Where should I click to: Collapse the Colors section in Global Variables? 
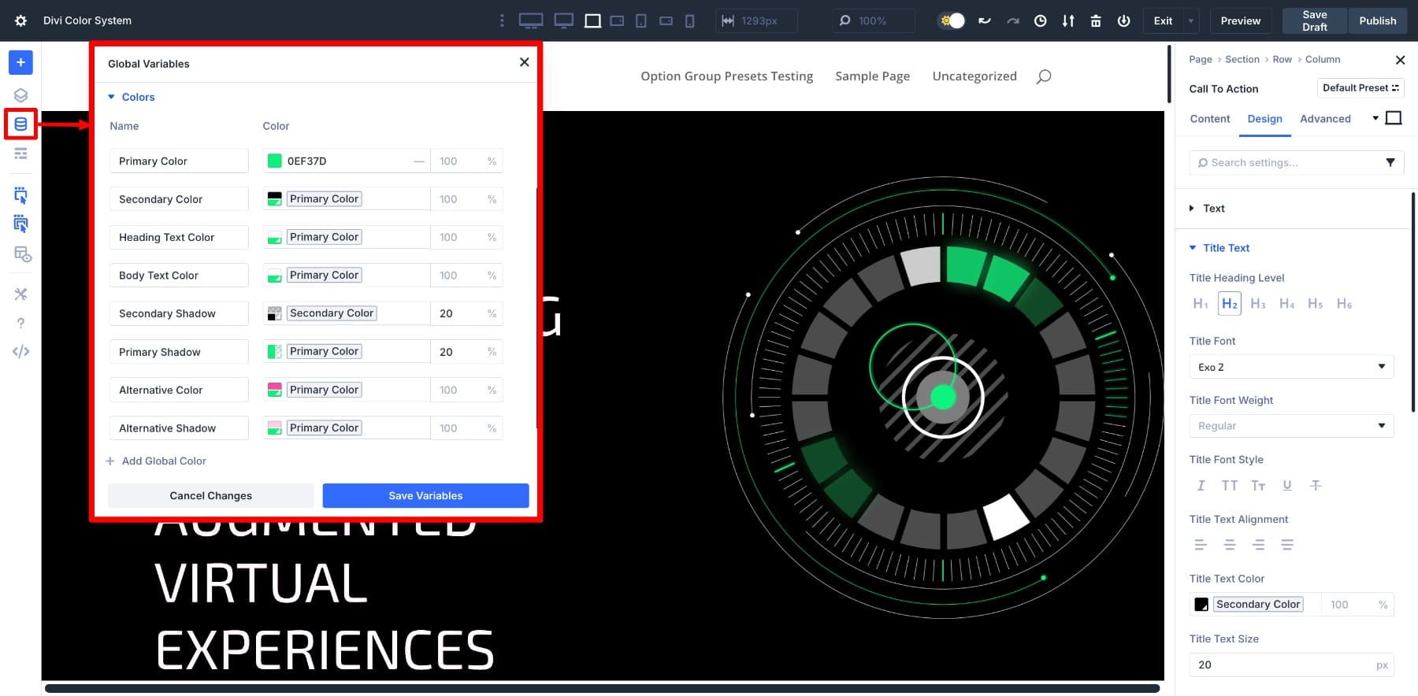tap(132, 97)
